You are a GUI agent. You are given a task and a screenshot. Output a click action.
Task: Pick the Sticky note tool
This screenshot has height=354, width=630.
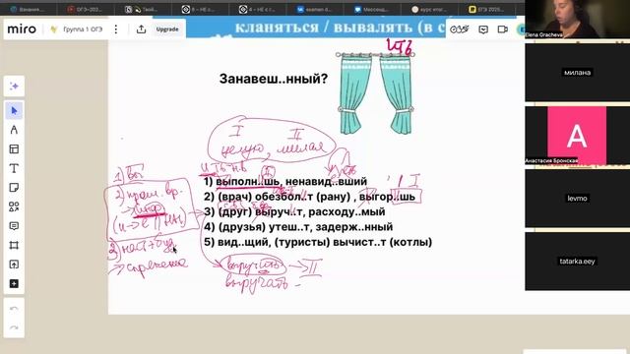(14, 188)
